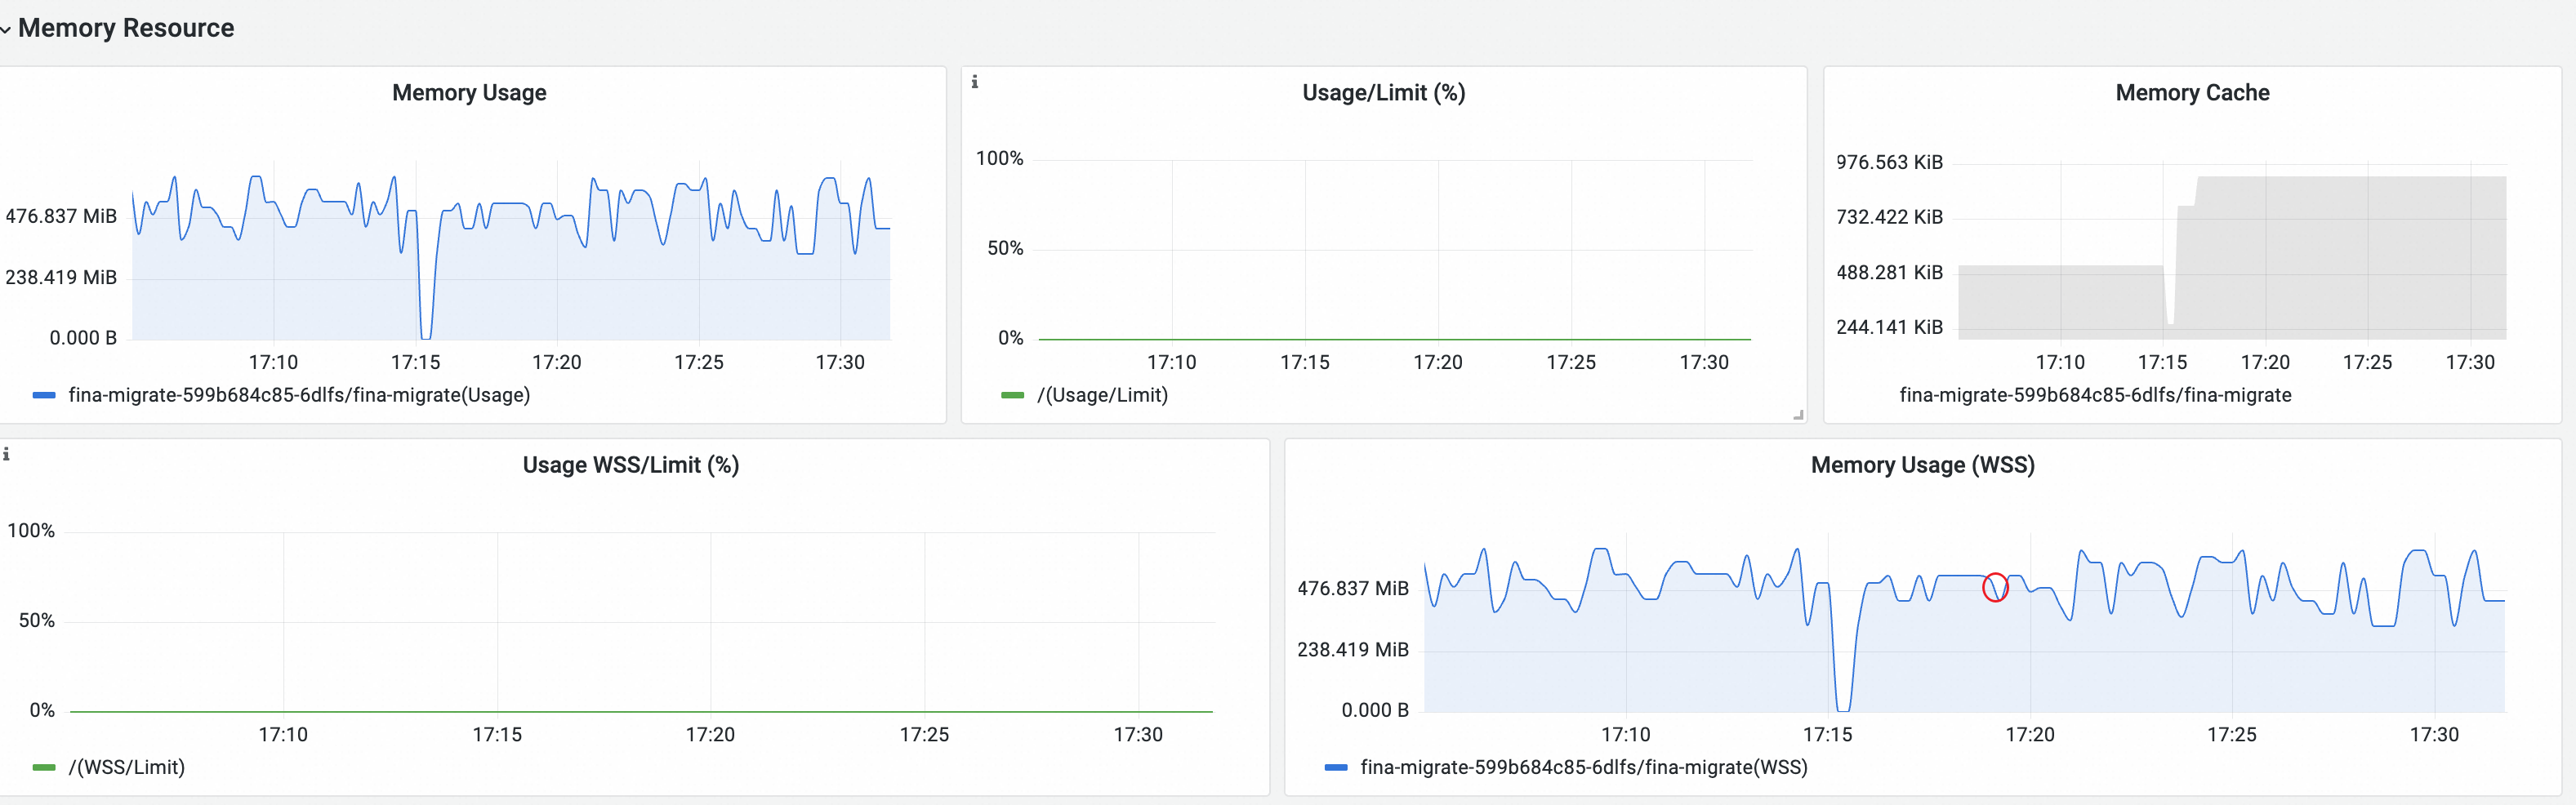Open the Memory Usage (WSS) title menu
Screen dimensions: 2576x805
(x=1922, y=465)
